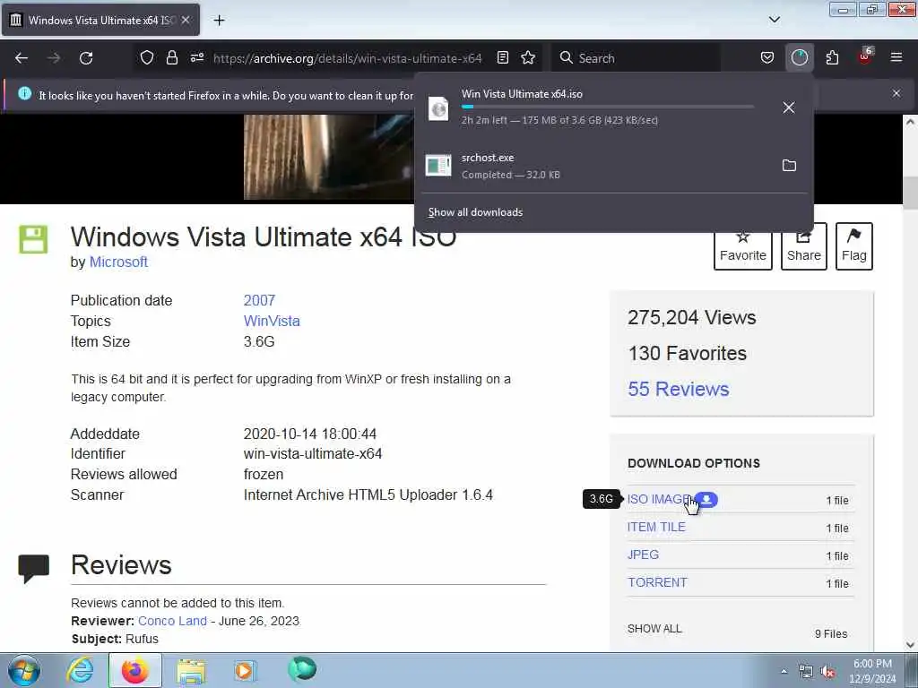The image size is (918, 688).
Task: Open the Save to Pocket icon
Action: pos(767,57)
